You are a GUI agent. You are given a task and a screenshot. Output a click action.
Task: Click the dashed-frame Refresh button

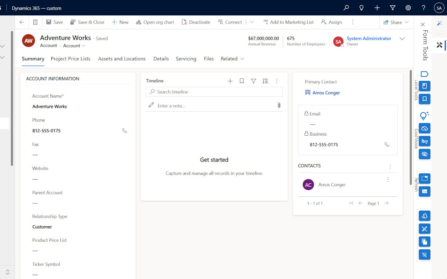click(x=425, y=179)
